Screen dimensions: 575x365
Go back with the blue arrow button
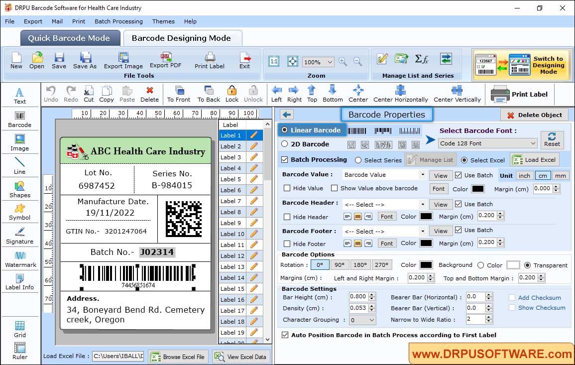pyautogui.click(x=287, y=115)
